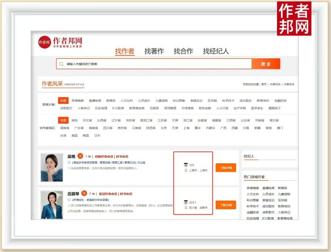The image size is (331, 252).
Task: Filter authors by 直播电商 category
Action: (x=95, y=101)
